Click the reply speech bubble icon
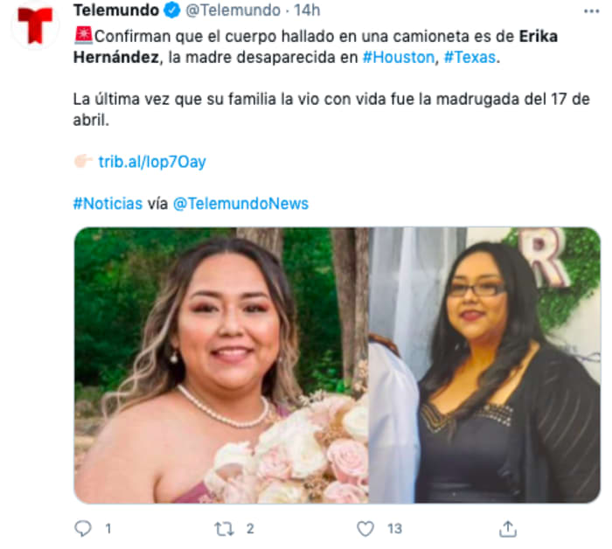This screenshot has width=612, height=549. 83,529
